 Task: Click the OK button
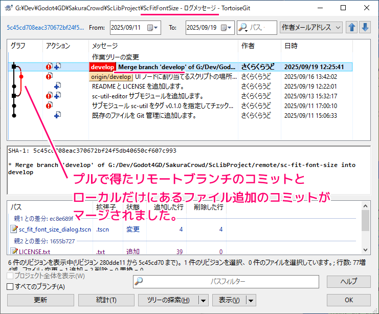pyautogui.click(x=348, y=300)
